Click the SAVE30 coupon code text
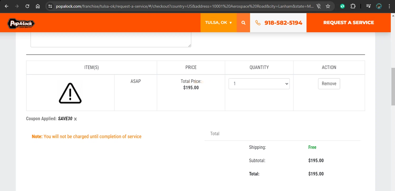Image resolution: width=395 pixels, height=191 pixels. [65, 119]
